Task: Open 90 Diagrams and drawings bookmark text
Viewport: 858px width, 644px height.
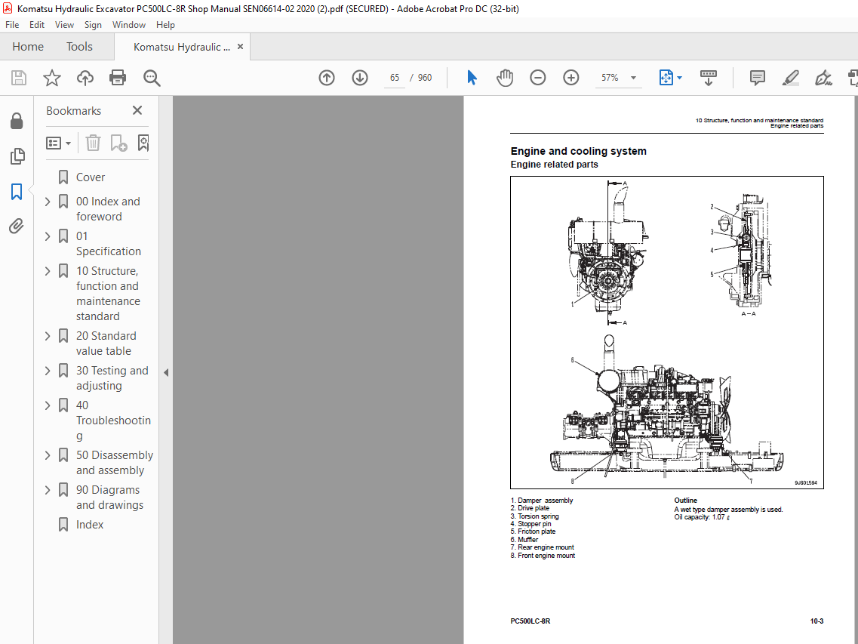Action: (109, 498)
